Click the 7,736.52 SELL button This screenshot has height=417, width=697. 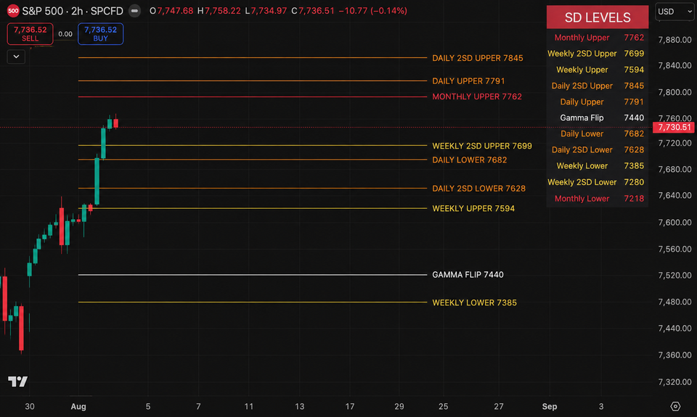(x=30, y=34)
